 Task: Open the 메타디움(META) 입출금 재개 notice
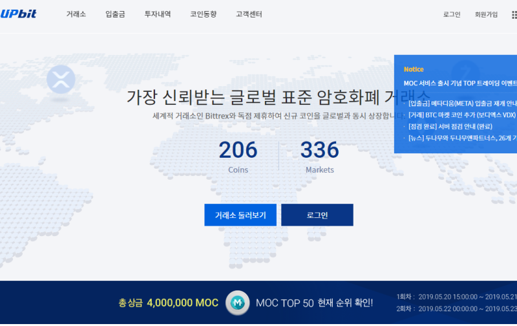coord(462,103)
